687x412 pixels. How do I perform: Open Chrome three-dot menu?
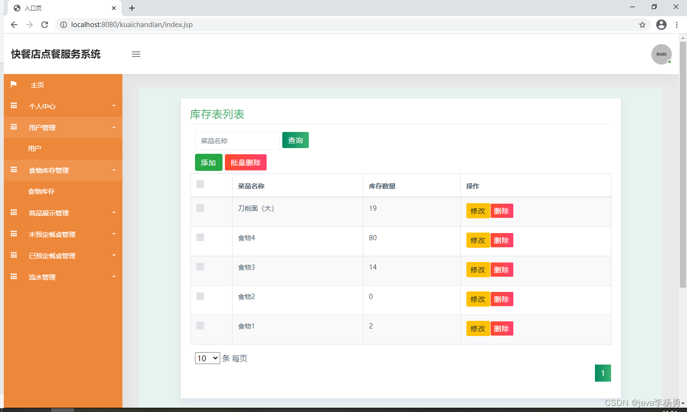[677, 25]
